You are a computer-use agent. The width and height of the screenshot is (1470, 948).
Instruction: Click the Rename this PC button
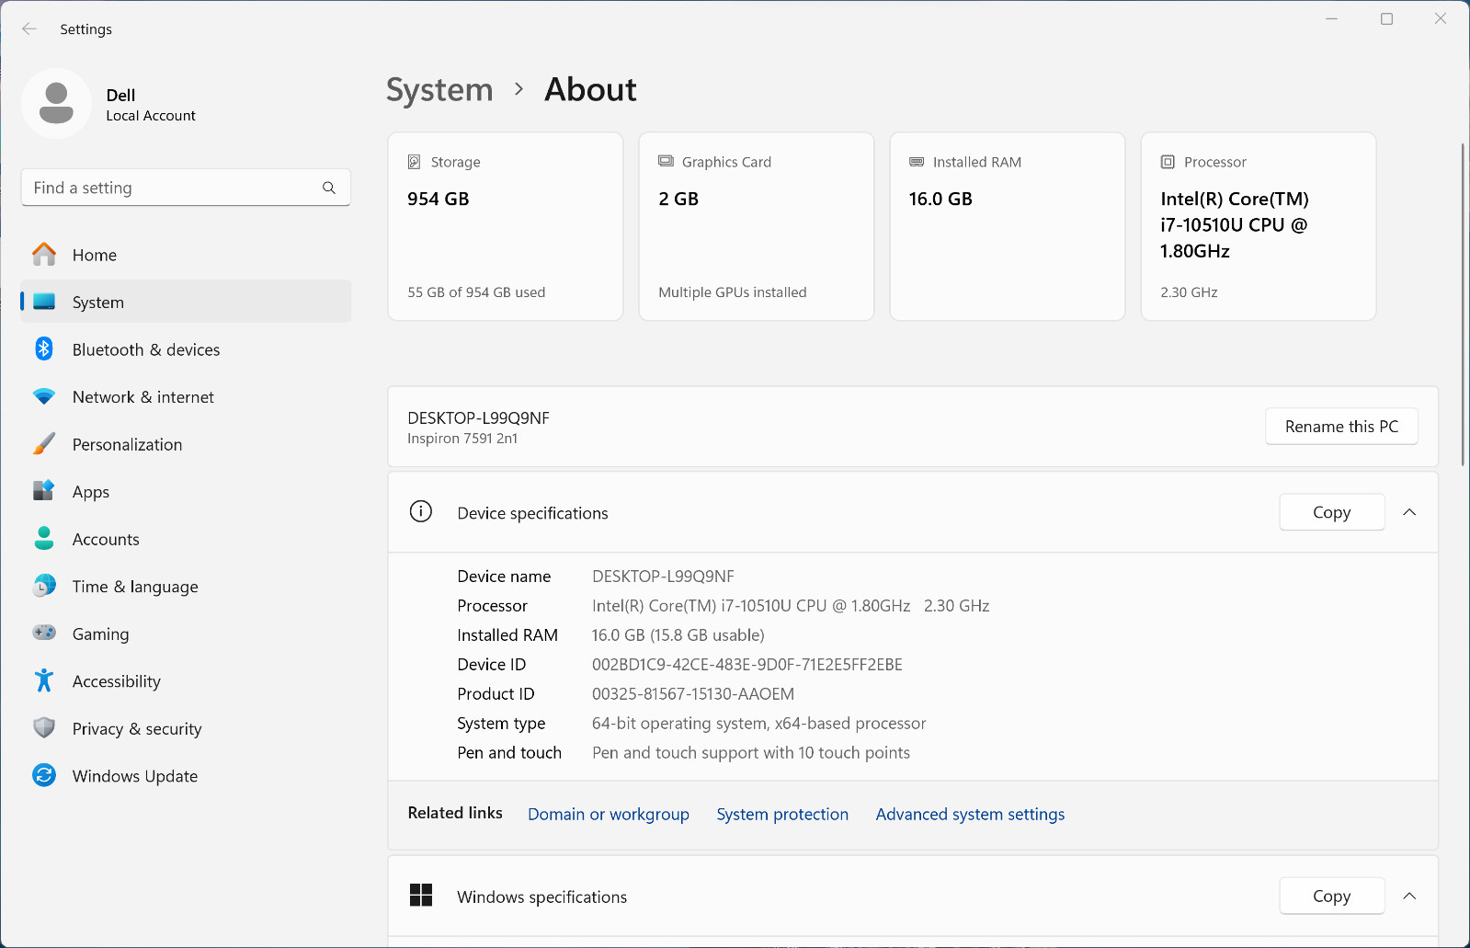(x=1341, y=427)
